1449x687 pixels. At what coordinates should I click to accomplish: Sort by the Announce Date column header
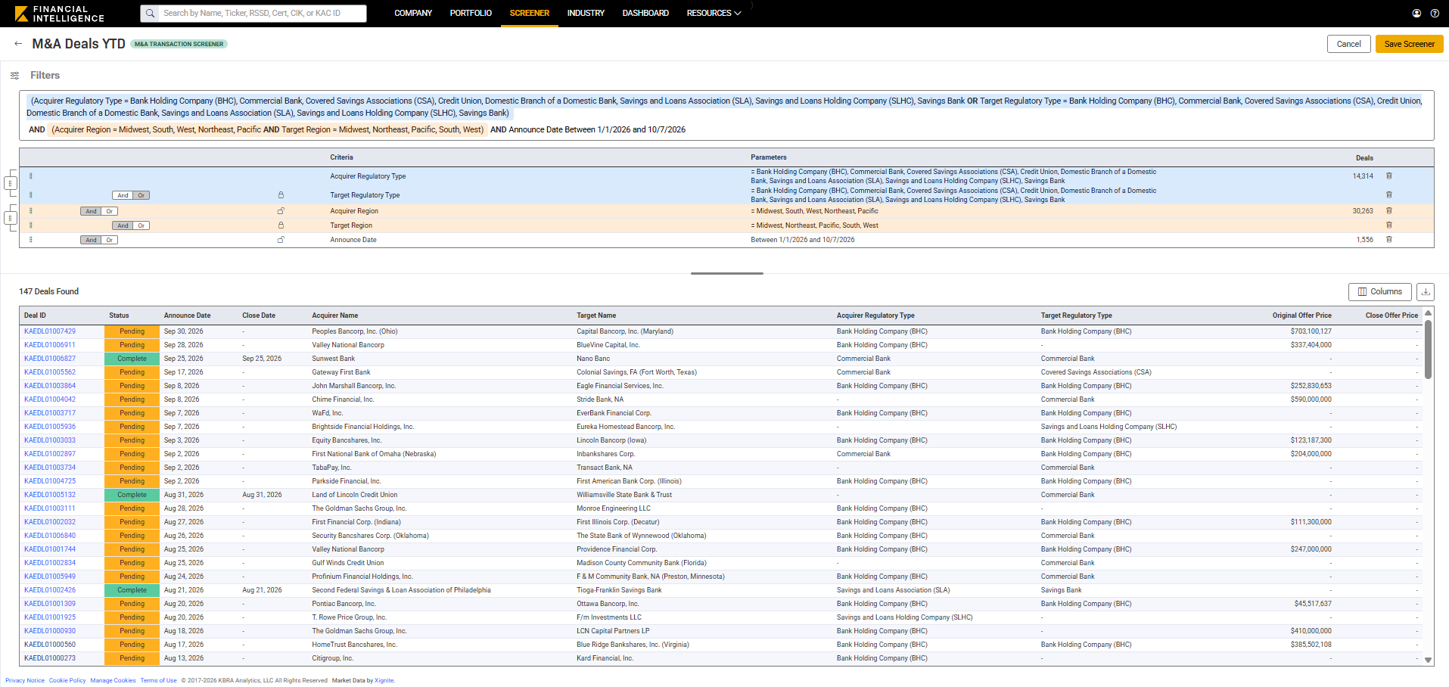pos(187,316)
